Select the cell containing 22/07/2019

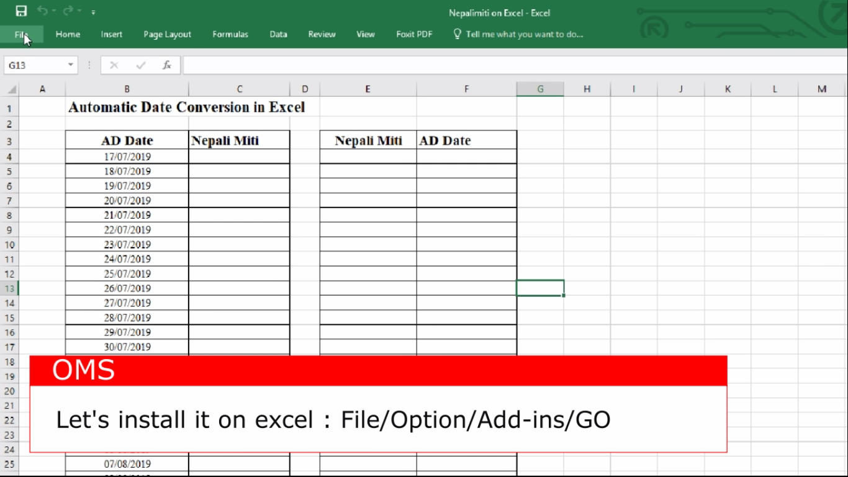coord(127,230)
